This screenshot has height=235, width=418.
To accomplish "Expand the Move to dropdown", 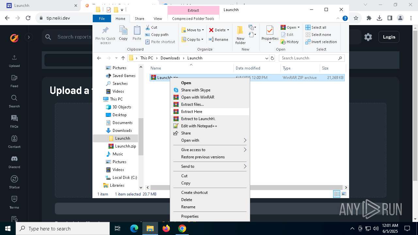I will point(203,30).
